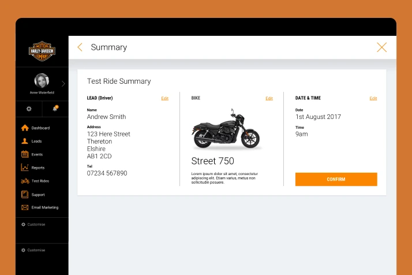
Task: Click the Street 750 title
Action: (212, 161)
